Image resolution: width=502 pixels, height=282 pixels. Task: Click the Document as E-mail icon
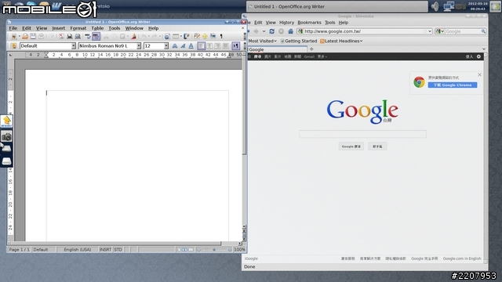coord(41,37)
